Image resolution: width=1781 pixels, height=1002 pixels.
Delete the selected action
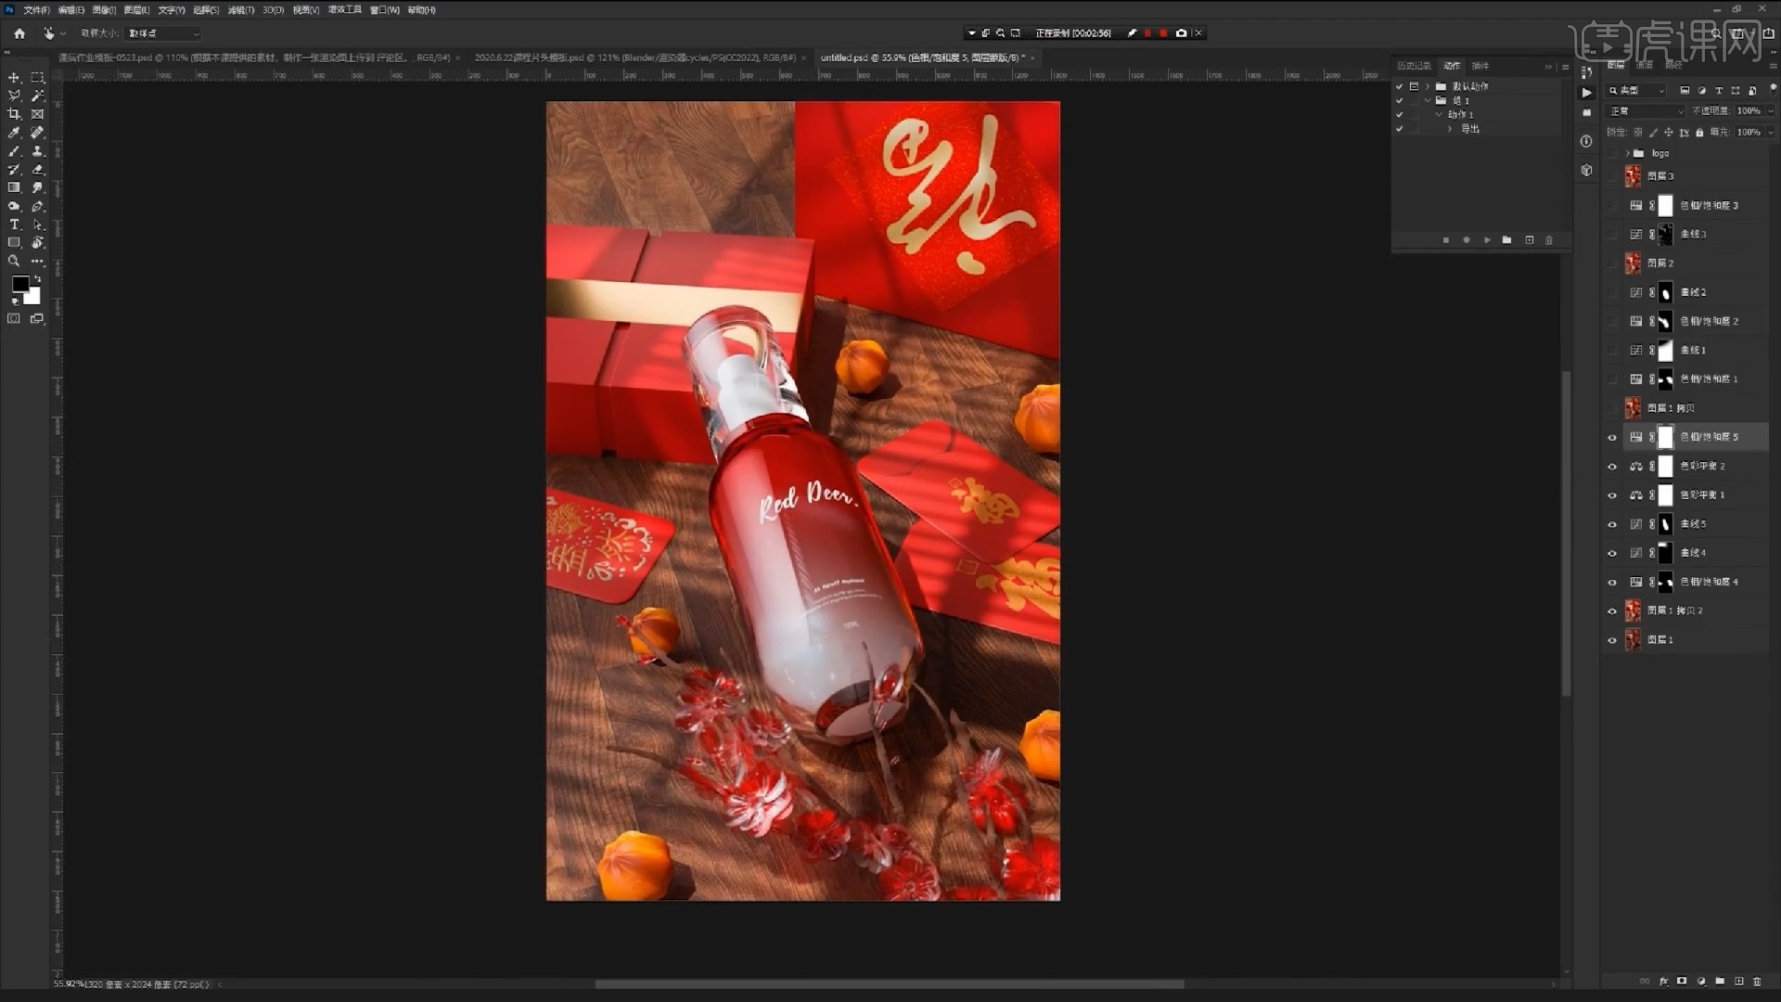(x=1549, y=240)
